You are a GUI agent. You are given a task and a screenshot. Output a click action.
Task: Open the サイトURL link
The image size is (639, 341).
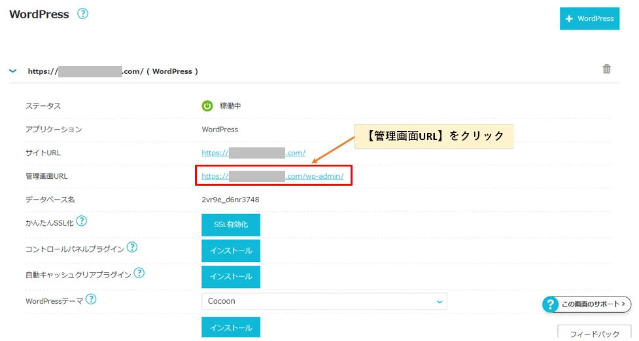click(253, 153)
